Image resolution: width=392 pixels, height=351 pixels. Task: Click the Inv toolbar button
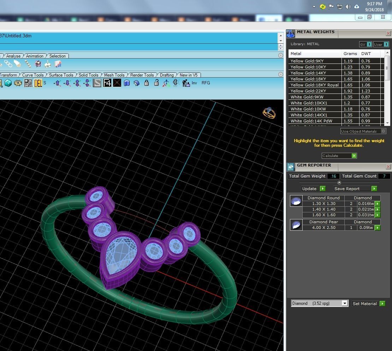(x=194, y=83)
